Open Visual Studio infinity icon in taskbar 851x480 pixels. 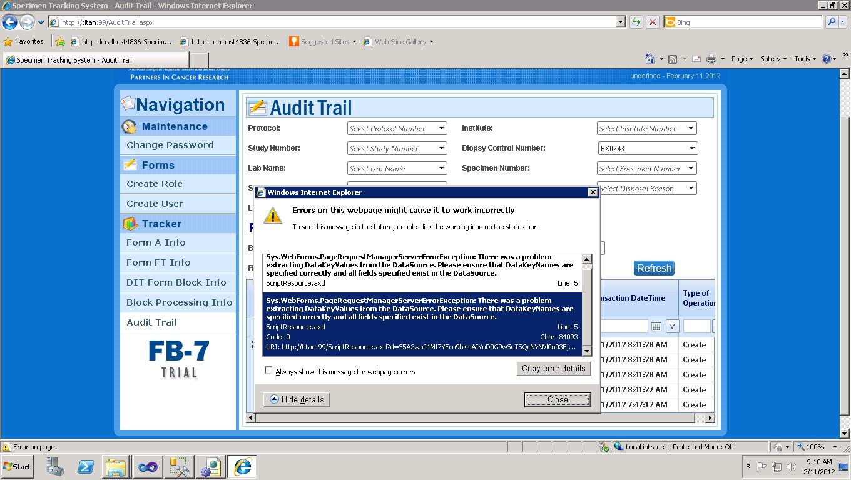point(148,467)
